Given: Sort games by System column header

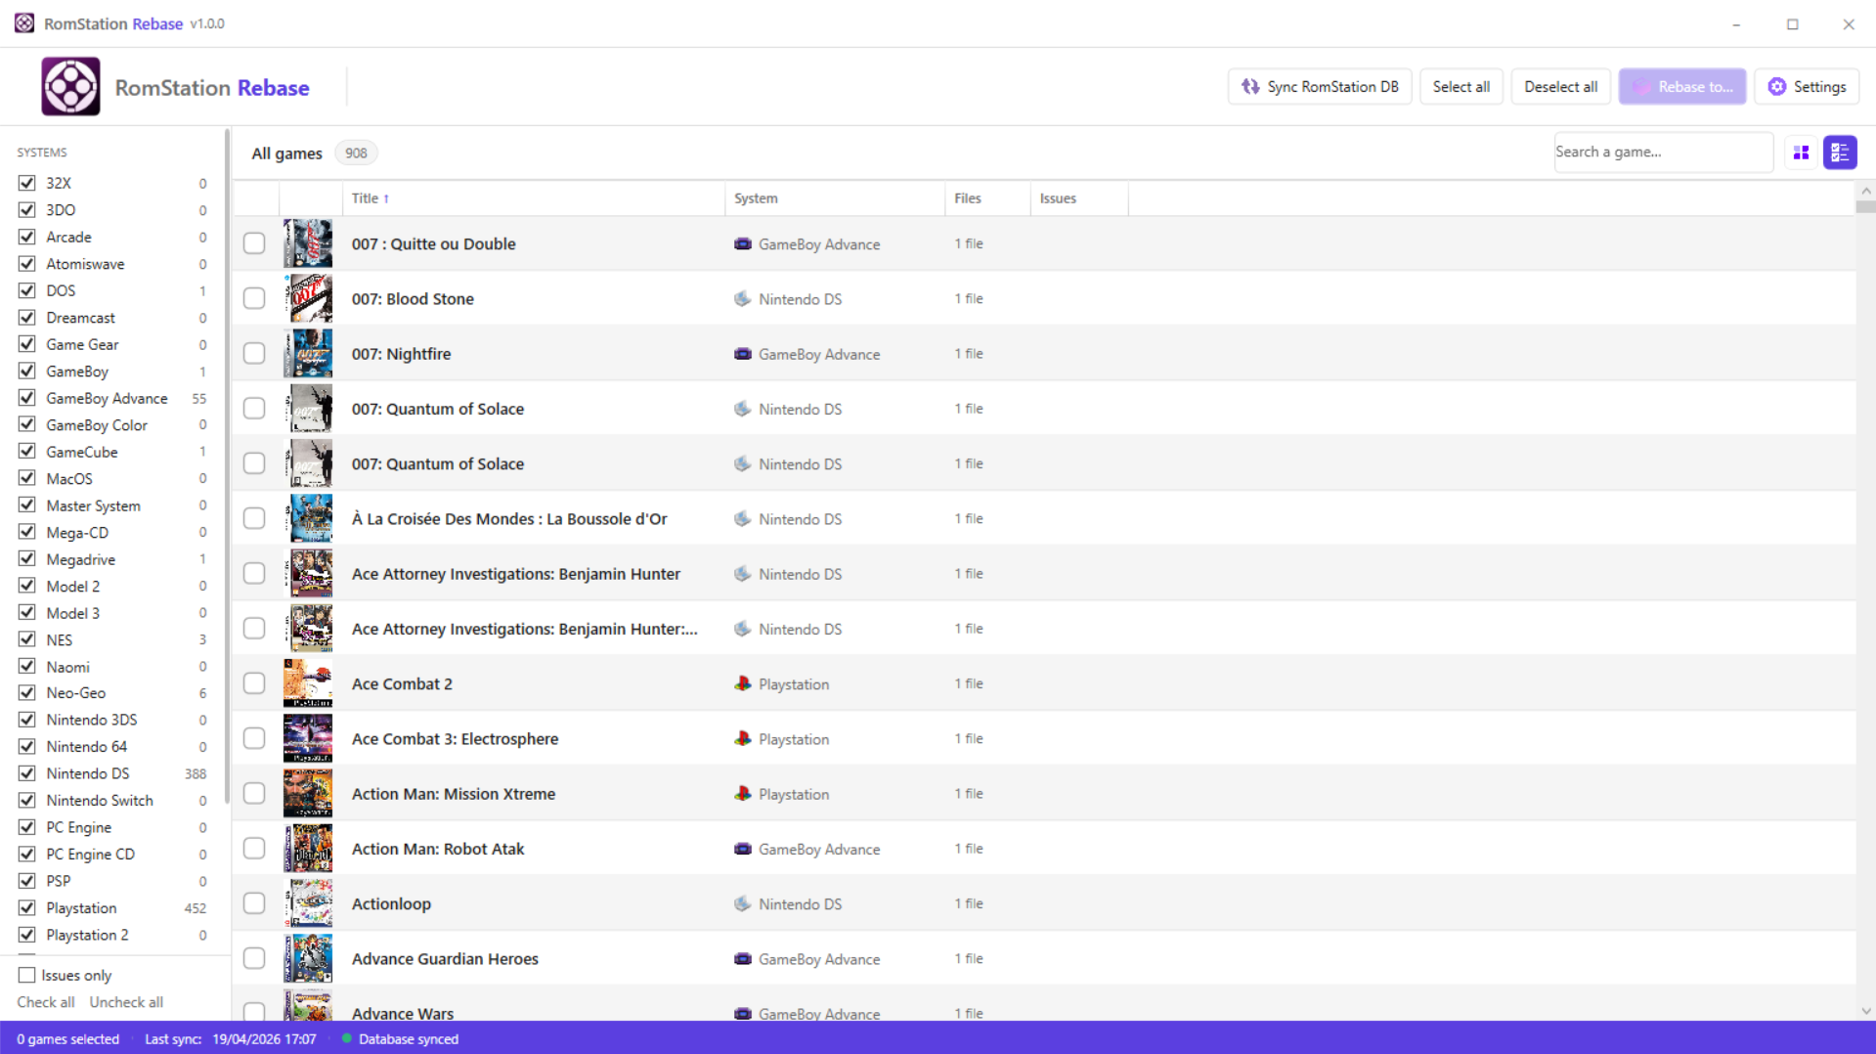Looking at the screenshot, I should point(756,198).
